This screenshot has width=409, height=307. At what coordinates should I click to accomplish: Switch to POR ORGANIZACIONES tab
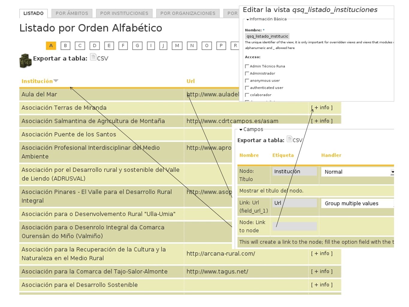pos(188,14)
